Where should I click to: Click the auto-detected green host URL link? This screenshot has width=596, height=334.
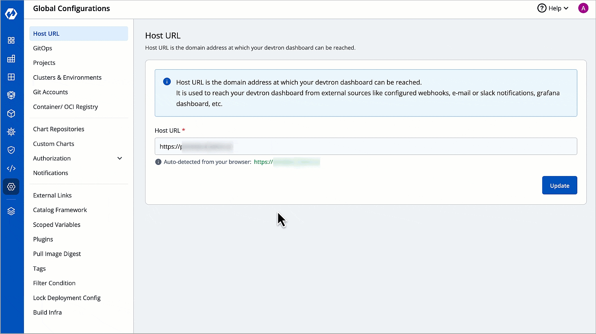287,162
